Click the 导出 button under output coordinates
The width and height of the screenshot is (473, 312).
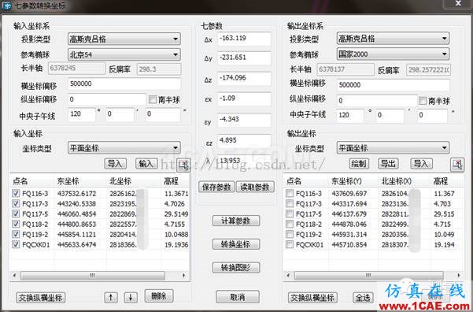[x=388, y=164]
